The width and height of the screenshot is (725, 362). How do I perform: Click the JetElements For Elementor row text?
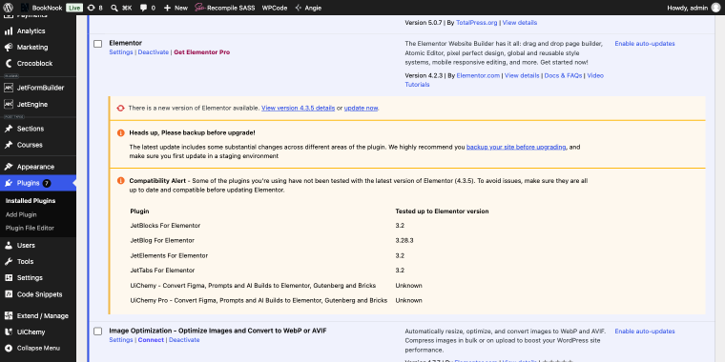coord(169,255)
